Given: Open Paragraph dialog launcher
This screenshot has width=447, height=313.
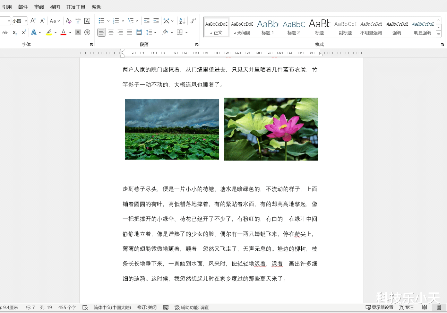Looking at the screenshot, I should pyautogui.click(x=197, y=45).
